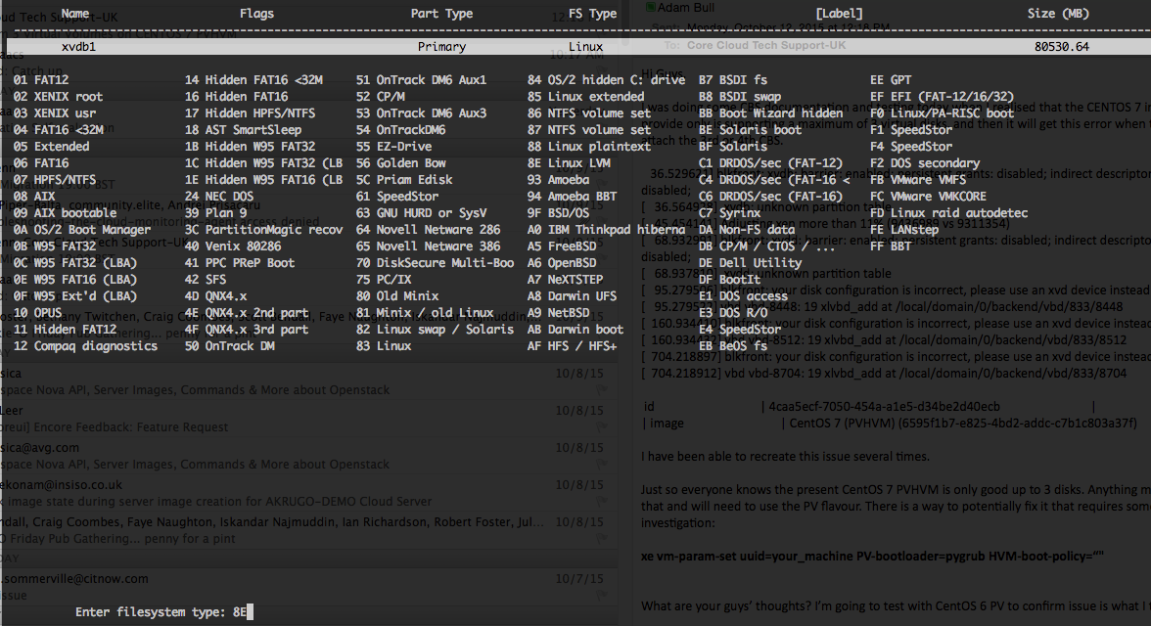
Task: Click the 0B W95 FAT32 entry
Action: [55, 246]
